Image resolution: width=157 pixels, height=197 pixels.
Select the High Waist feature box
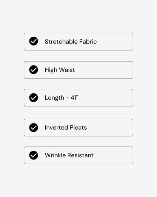point(78,70)
